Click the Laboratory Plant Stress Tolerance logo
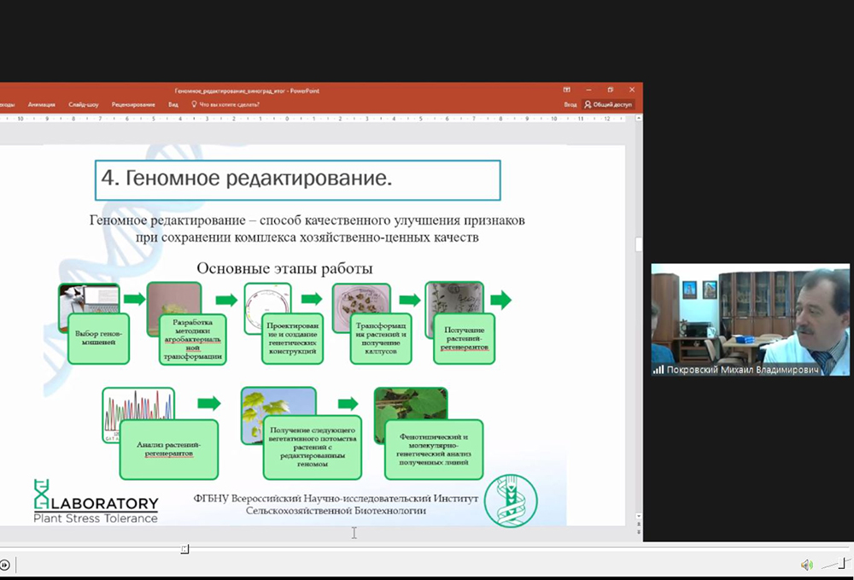The height and width of the screenshot is (580, 854). coord(95,501)
